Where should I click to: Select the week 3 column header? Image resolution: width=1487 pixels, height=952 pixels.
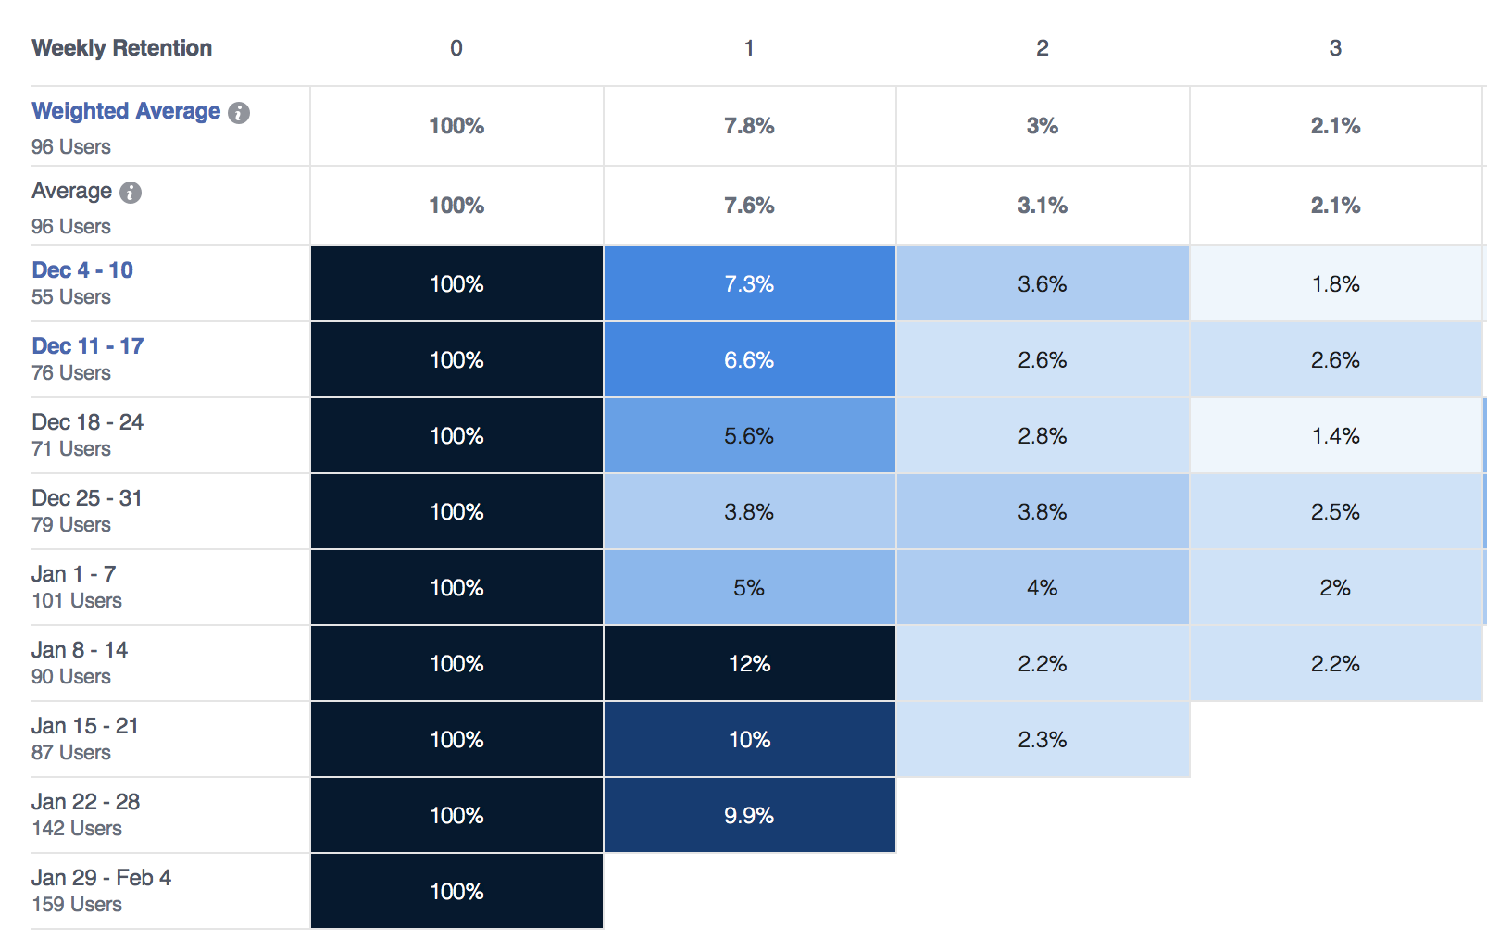[1335, 48]
